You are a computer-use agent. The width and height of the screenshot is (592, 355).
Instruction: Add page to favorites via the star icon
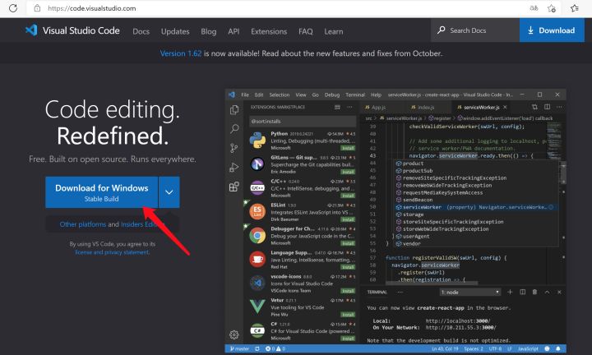[x=552, y=8]
